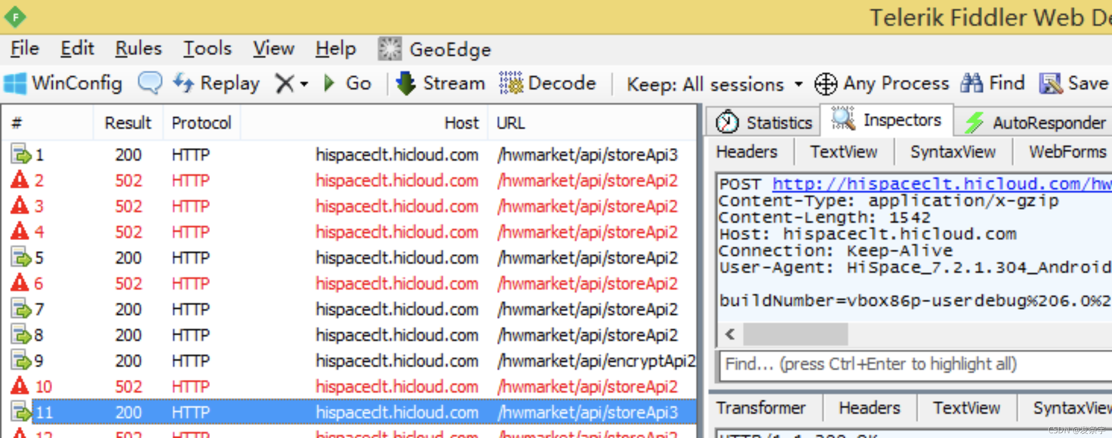Click the HTTP protocol cell of session 10
The width and height of the screenshot is (1112, 438).
pos(191,386)
